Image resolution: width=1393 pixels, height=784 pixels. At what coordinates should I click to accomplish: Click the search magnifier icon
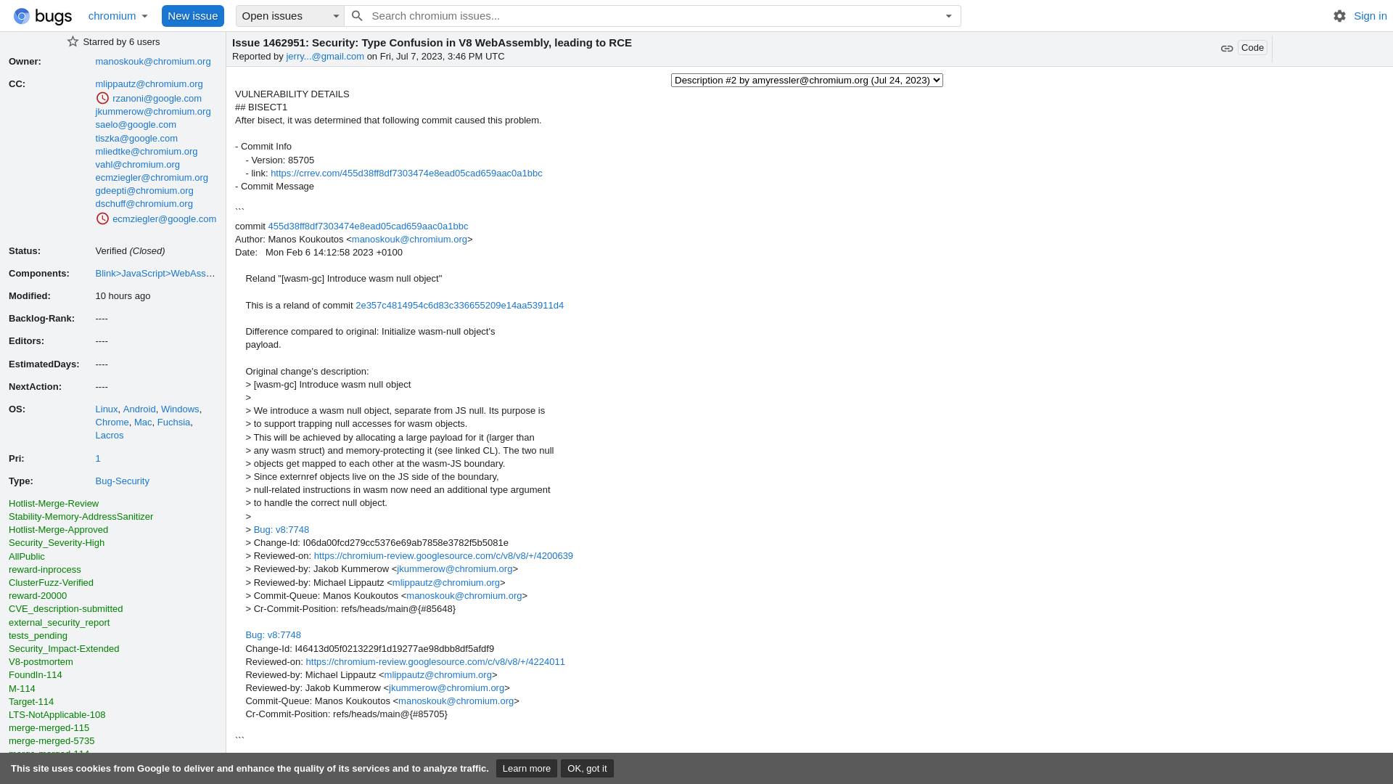[357, 15]
